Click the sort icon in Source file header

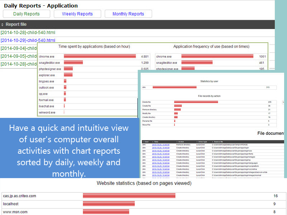click(213, 142)
